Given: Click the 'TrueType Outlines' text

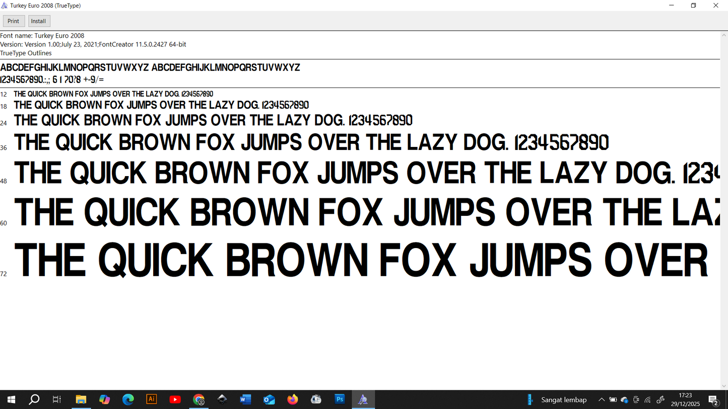Looking at the screenshot, I should tap(26, 53).
